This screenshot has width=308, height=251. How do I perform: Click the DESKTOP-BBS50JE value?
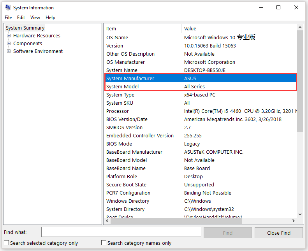(205, 70)
